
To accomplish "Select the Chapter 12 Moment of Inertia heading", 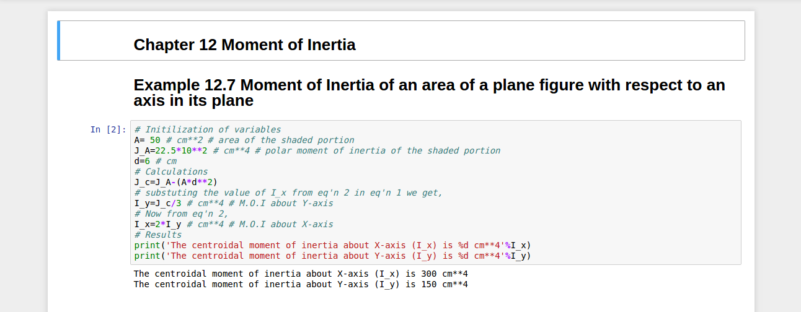I will (x=244, y=45).
